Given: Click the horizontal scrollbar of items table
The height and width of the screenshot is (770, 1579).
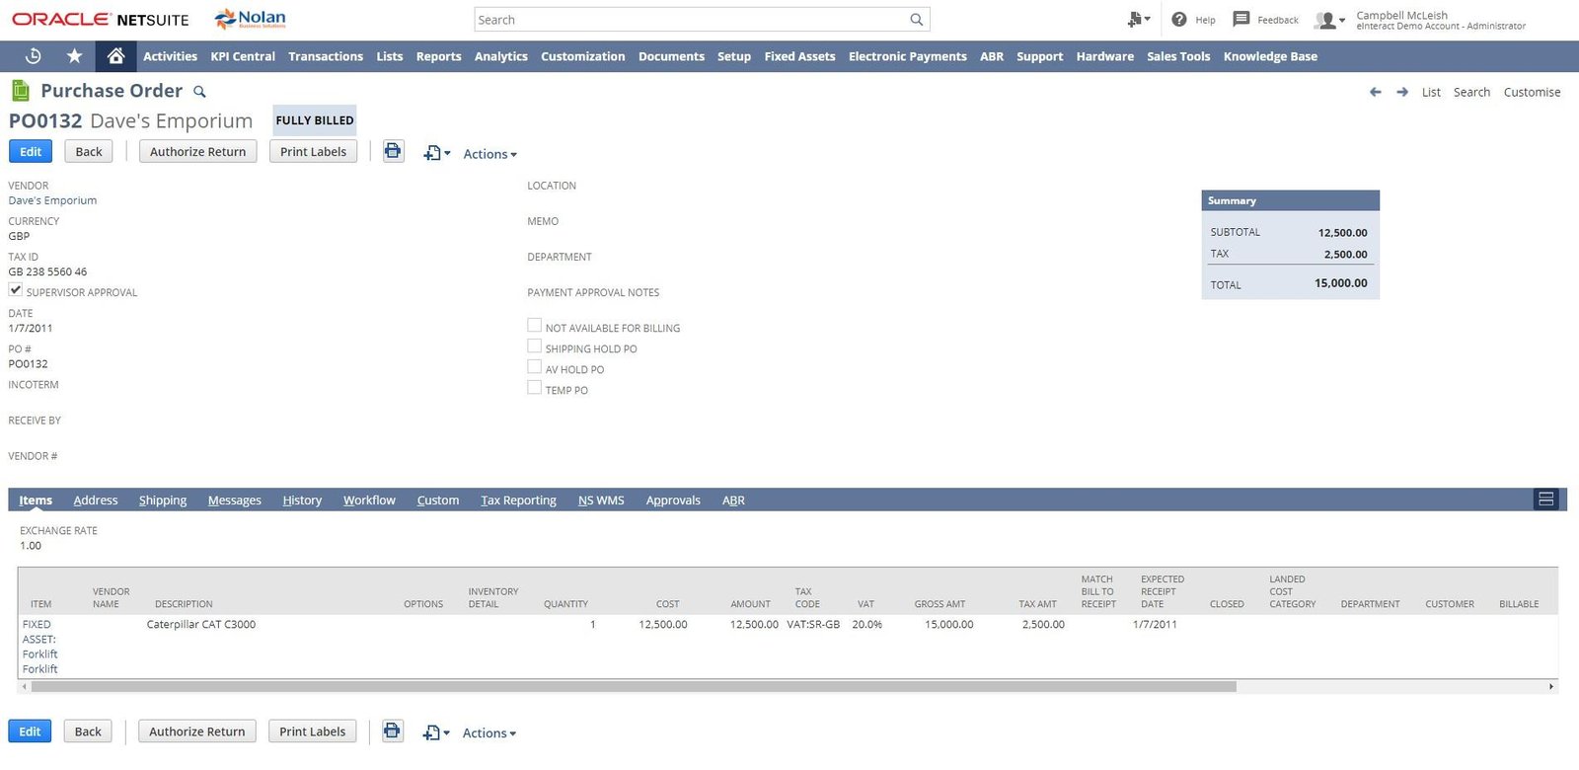Looking at the screenshot, I should coord(634,686).
